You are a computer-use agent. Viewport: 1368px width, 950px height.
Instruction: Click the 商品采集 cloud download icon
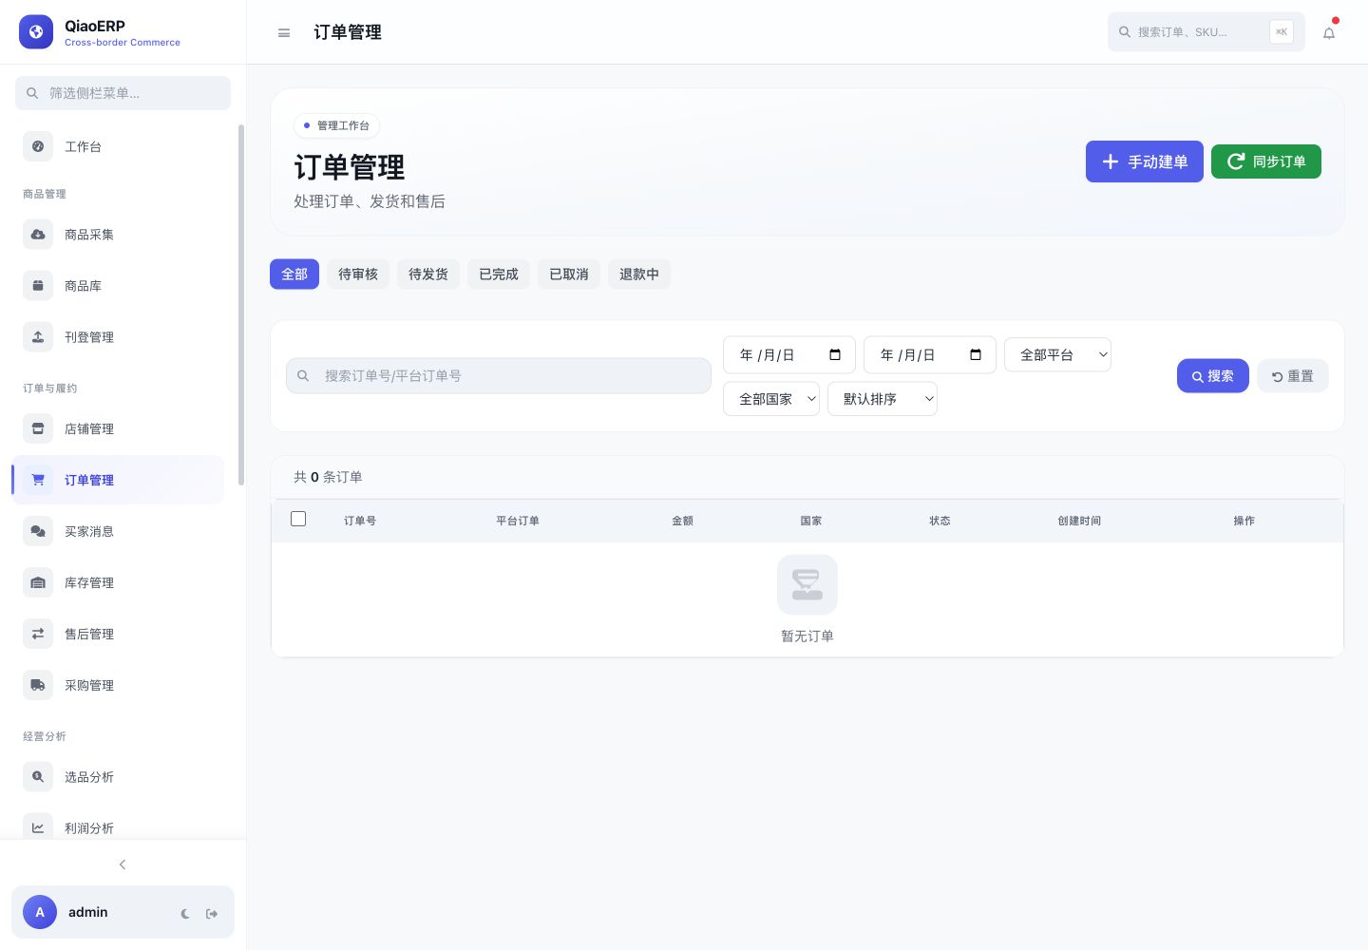tap(38, 235)
